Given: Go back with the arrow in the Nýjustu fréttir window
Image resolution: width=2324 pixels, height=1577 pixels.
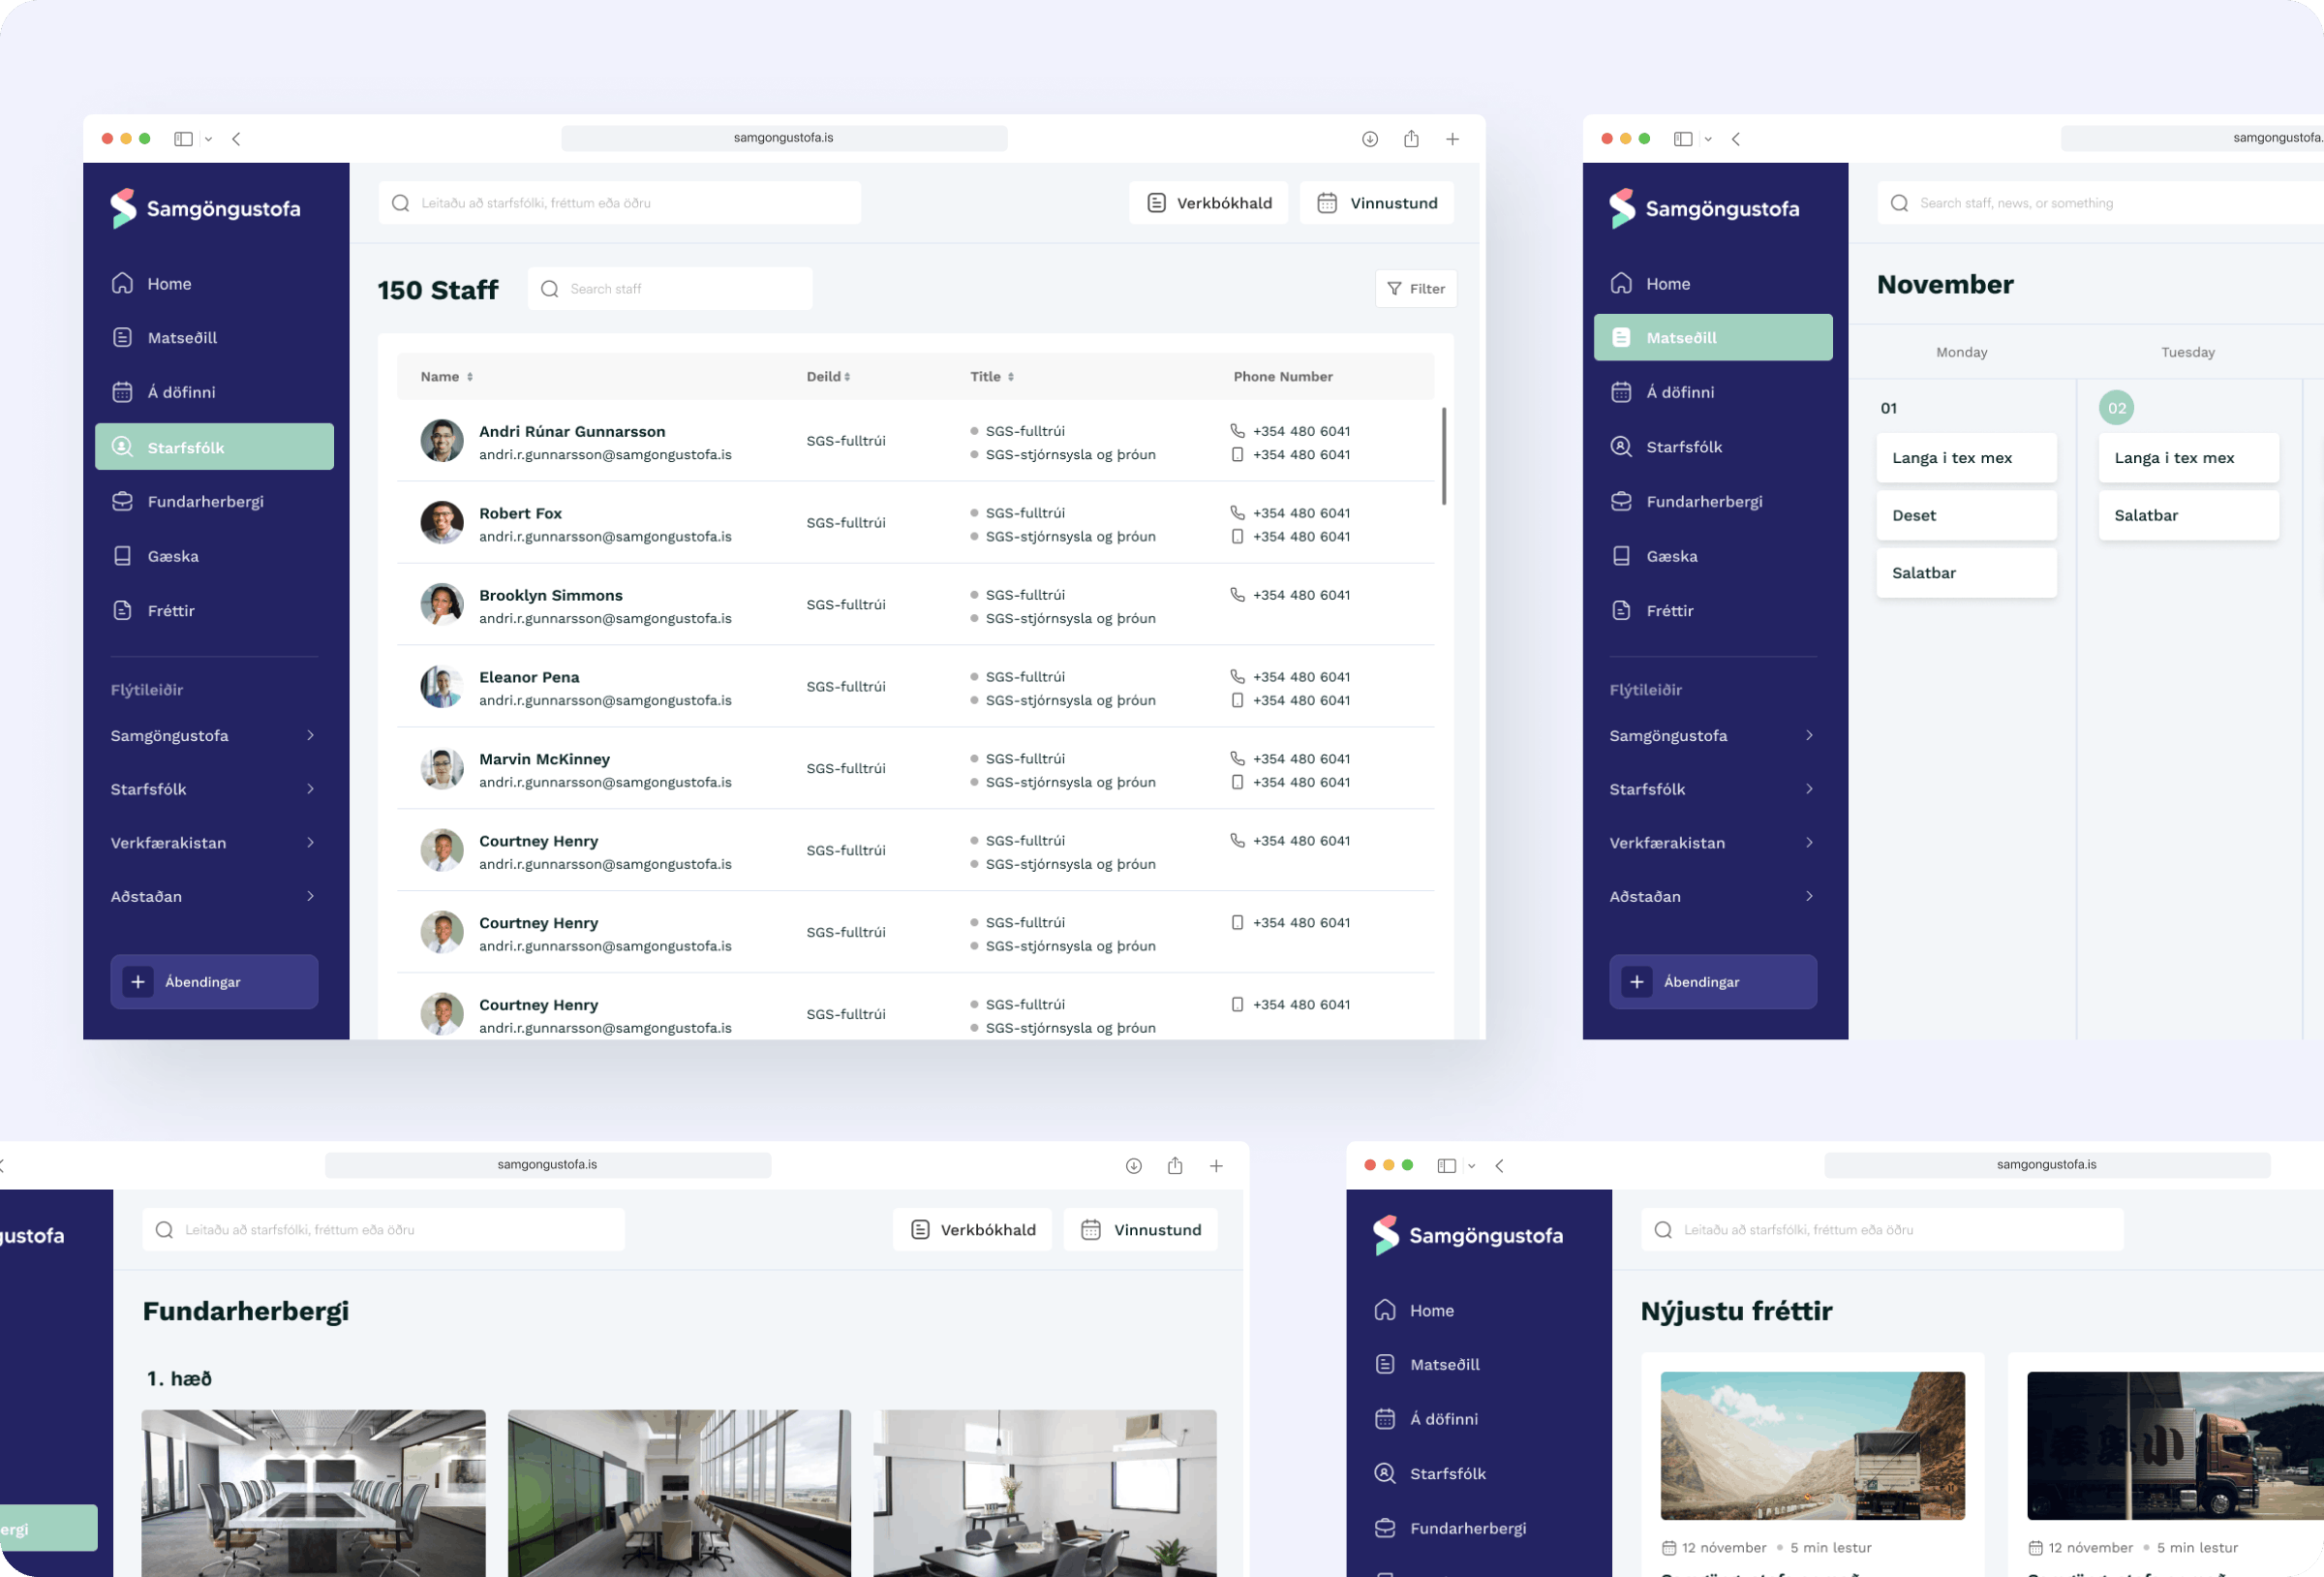Looking at the screenshot, I should 1499,1165.
